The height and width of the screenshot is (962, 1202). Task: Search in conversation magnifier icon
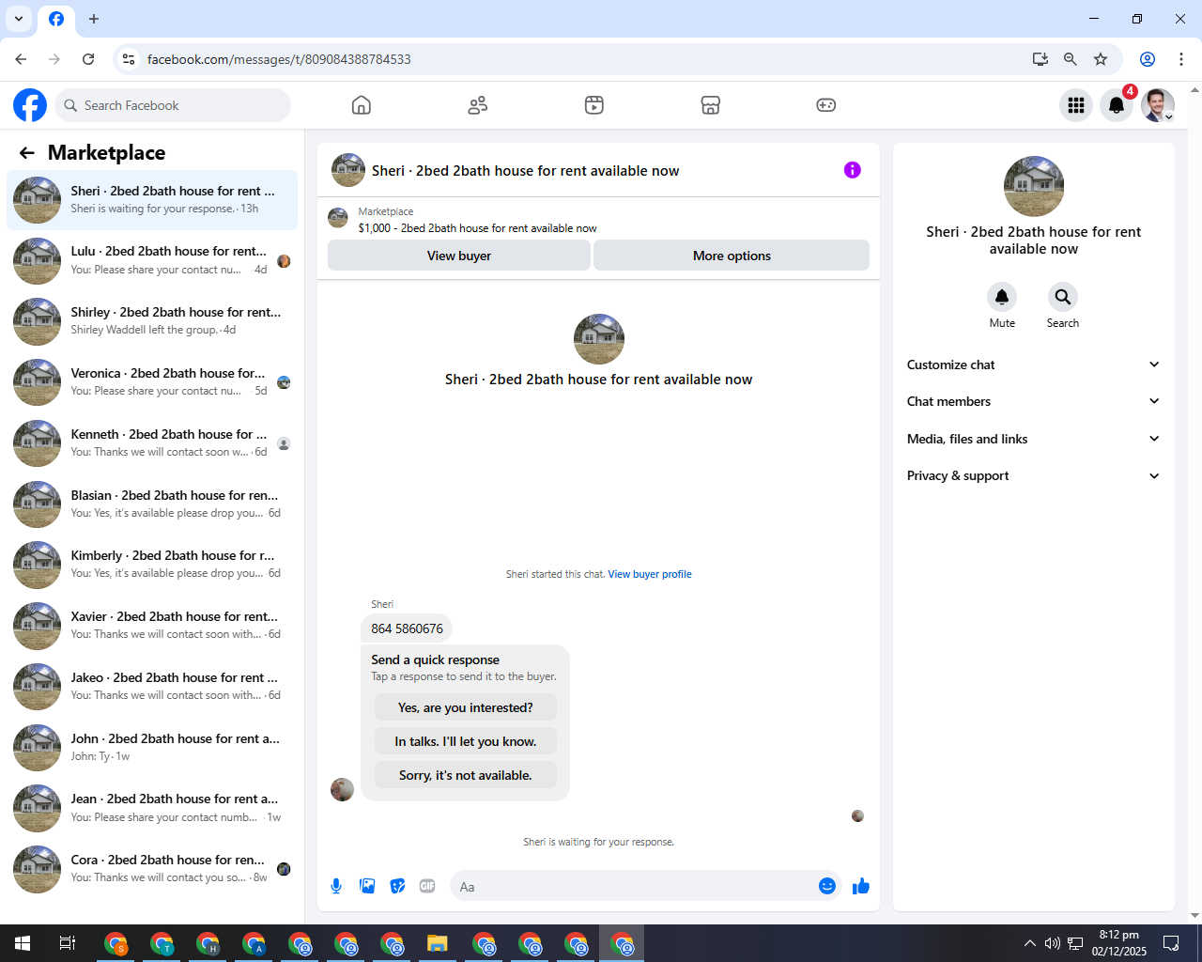point(1063,297)
